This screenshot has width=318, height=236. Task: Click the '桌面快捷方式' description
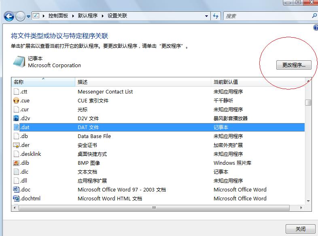click(92, 154)
